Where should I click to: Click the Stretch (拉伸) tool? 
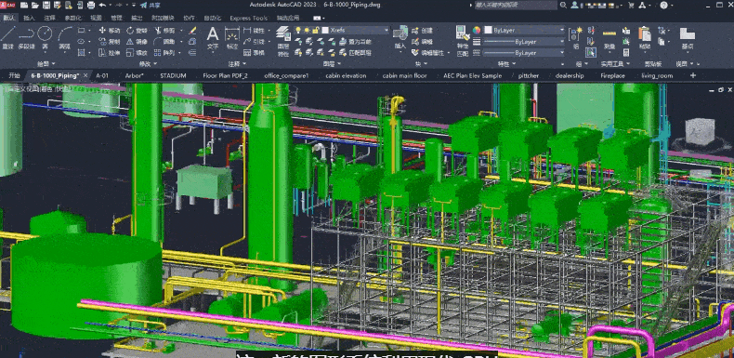point(110,53)
